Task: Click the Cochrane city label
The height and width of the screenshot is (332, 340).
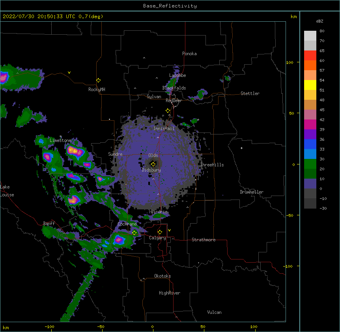Action: (127, 224)
